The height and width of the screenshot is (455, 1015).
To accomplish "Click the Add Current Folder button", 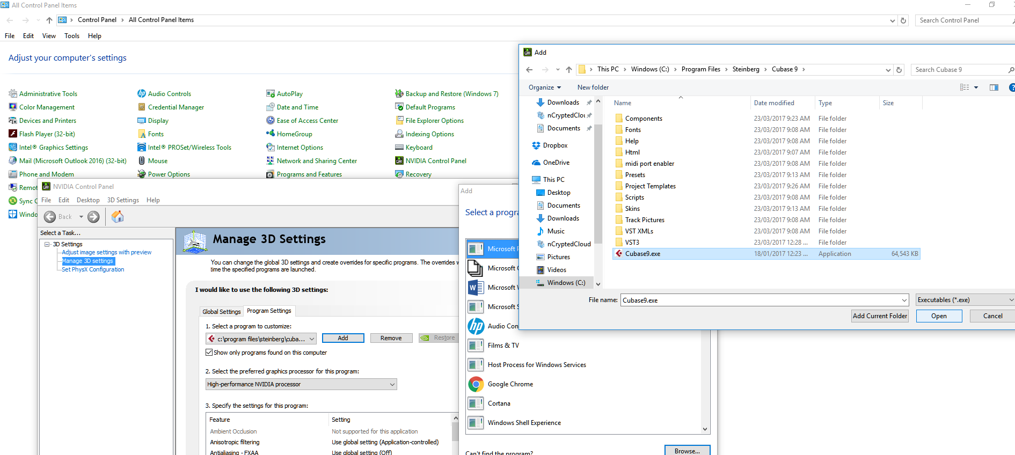I will (880, 316).
